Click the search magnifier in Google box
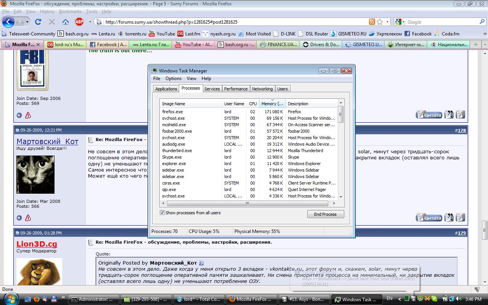 point(482,22)
